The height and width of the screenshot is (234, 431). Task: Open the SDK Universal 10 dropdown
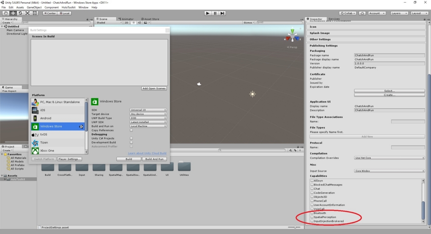(148, 110)
